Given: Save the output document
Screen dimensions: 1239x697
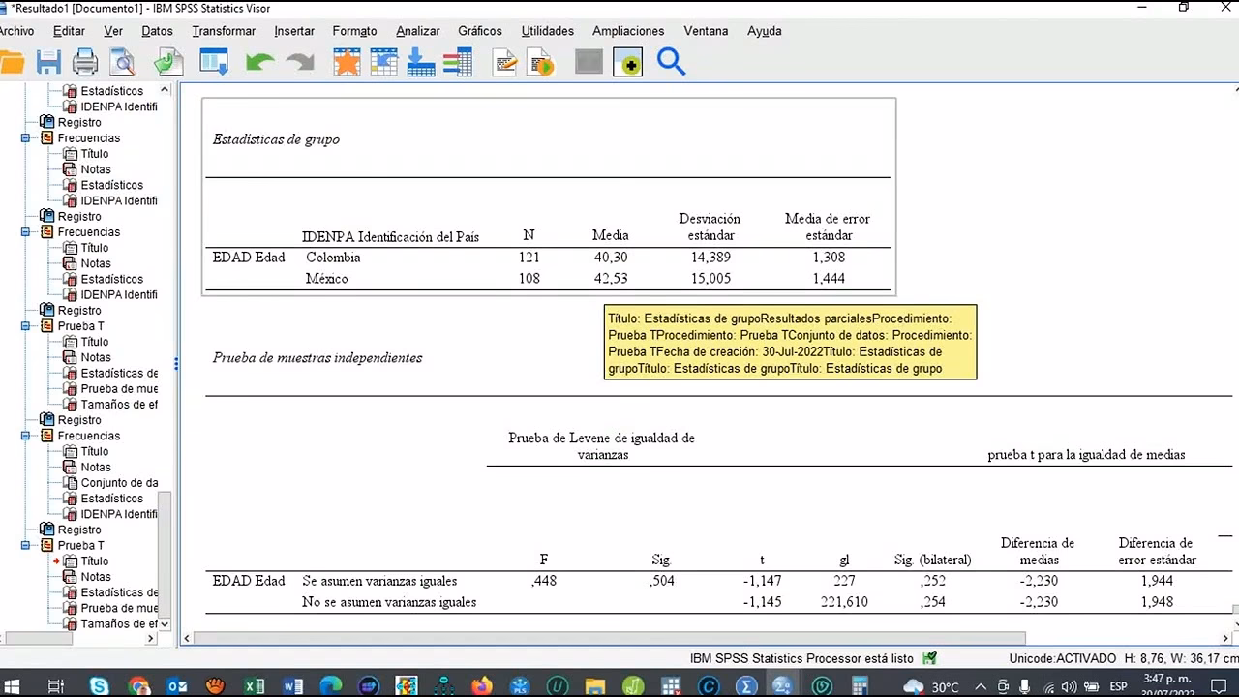Looking at the screenshot, I should pyautogui.click(x=48, y=62).
